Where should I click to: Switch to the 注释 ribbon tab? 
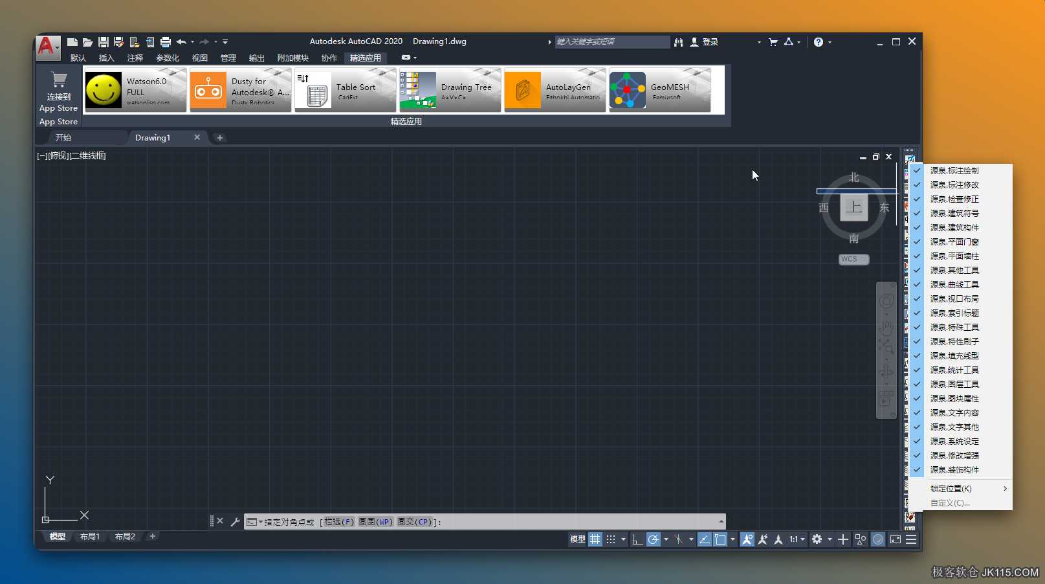coord(135,58)
